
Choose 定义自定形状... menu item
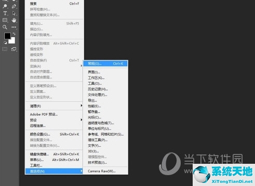55,97
